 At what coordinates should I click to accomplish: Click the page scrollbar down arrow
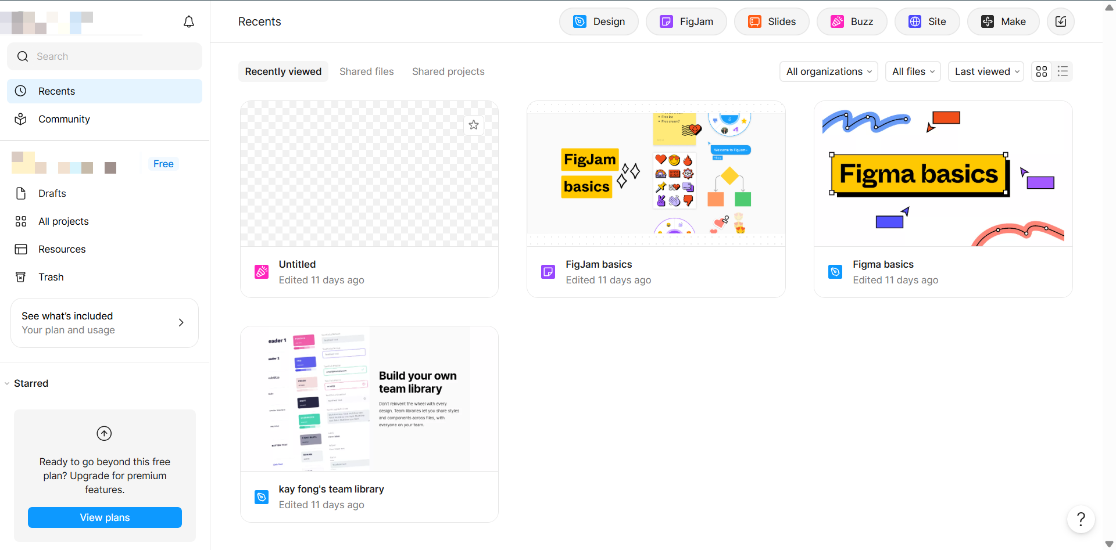pyautogui.click(x=1109, y=544)
